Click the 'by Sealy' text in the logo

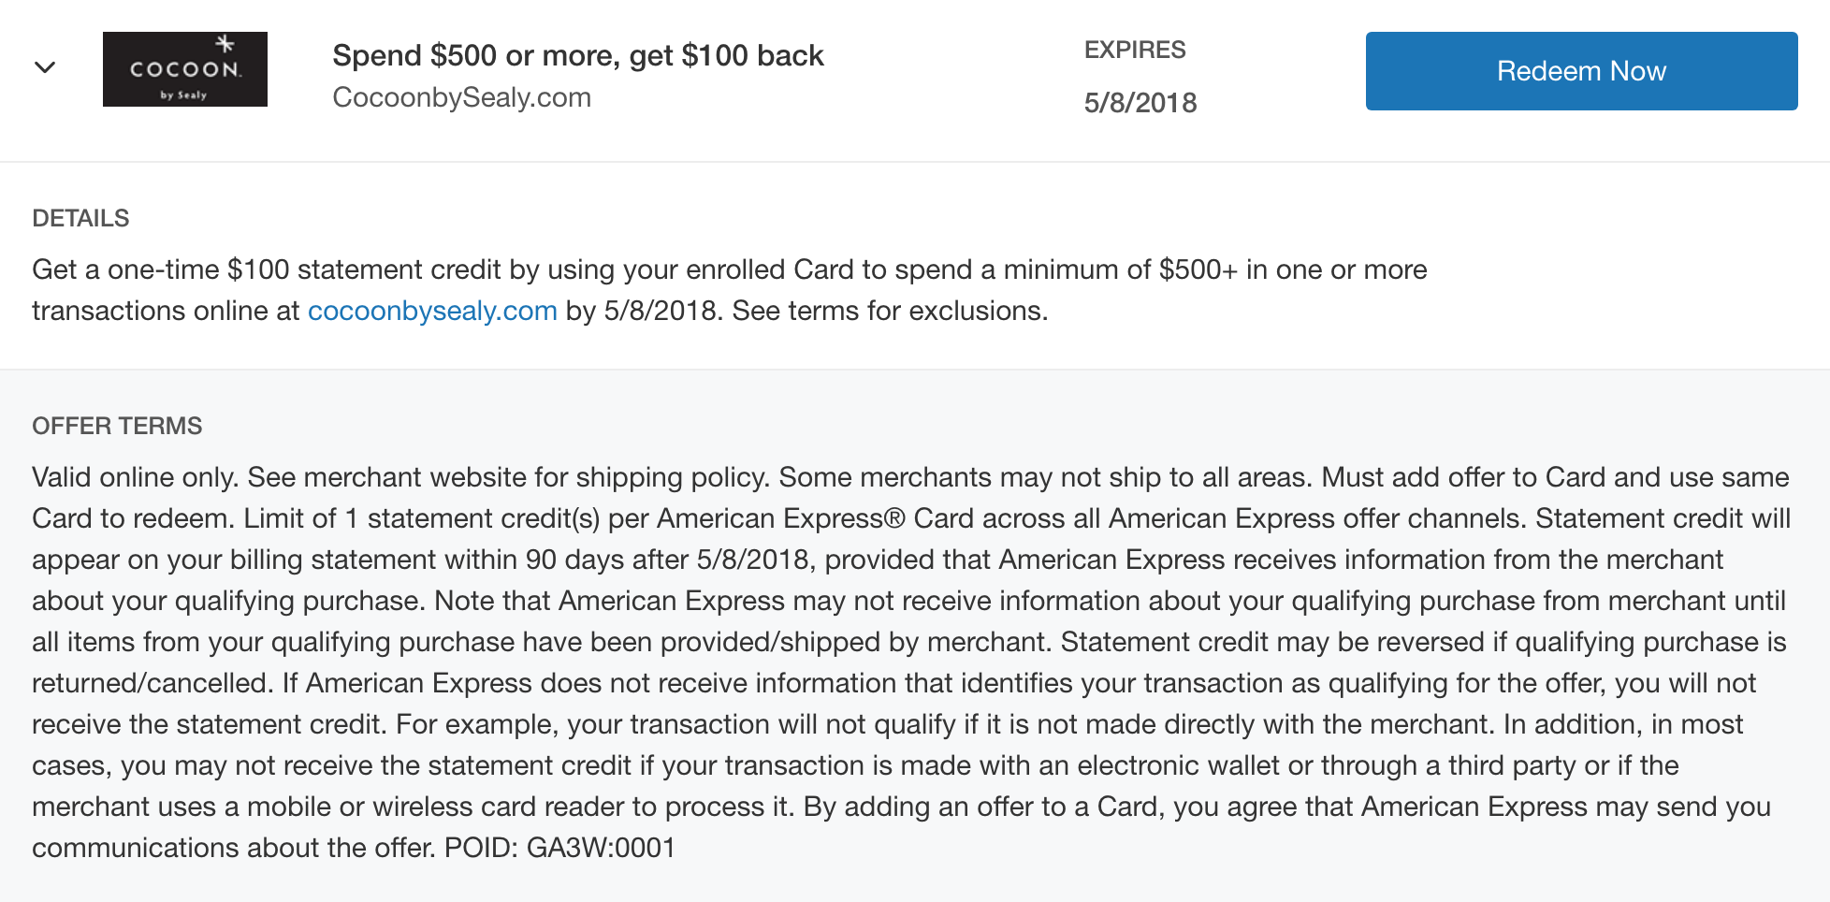pos(183,95)
